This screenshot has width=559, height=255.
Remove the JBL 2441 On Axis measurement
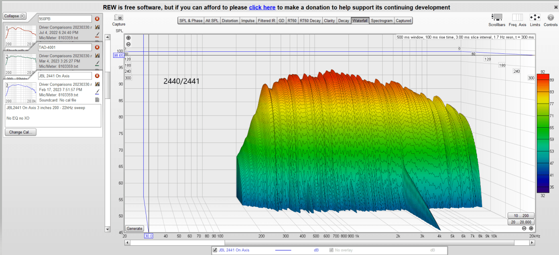coord(97,76)
